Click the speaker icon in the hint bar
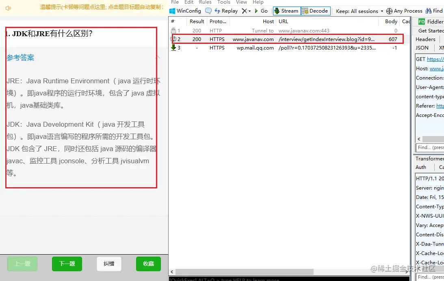 [8, 8]
